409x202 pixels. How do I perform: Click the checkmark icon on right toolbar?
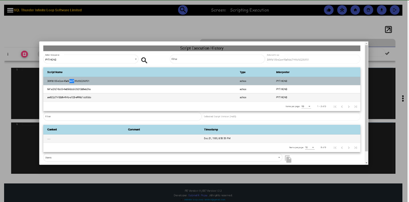tap(387, 53)
